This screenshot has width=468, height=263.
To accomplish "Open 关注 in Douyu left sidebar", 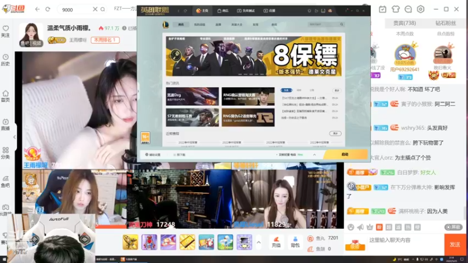I will (x=5, y=32).
